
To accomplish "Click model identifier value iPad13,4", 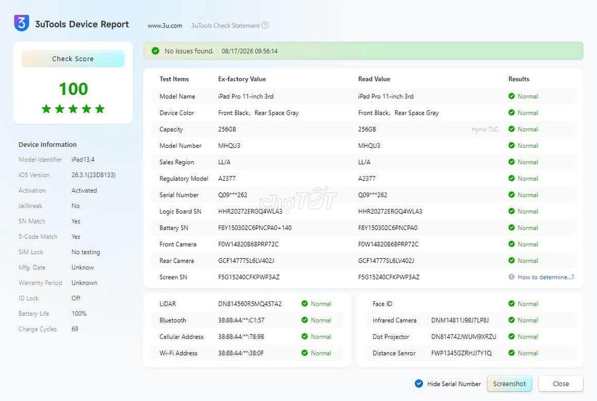I will pyautogui.click(x=83, y=159).
